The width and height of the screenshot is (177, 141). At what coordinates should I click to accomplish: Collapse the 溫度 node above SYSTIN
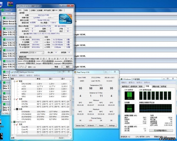pos(15,99)
